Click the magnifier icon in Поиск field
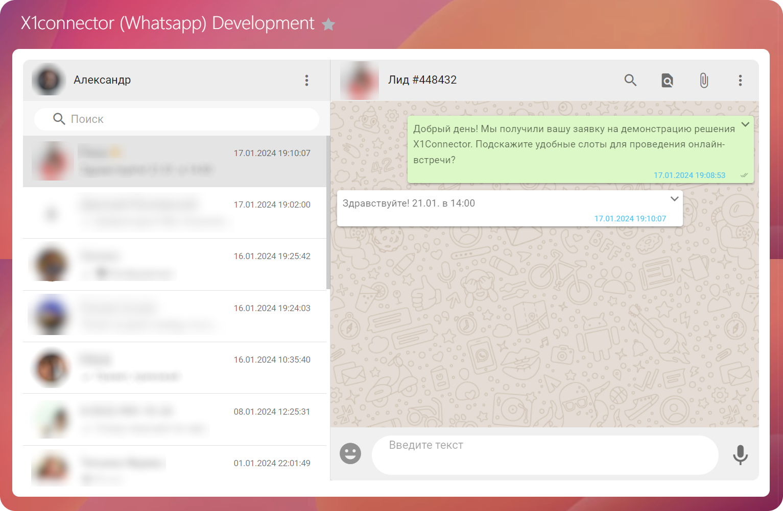 pyautogui.click(x=59, y=119)
